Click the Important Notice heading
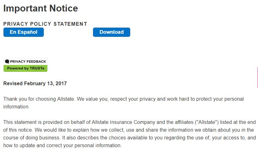The width and height of the screenshot is (258, 149). point(41,8)
